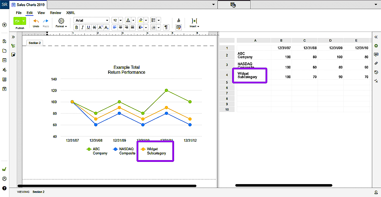Click the Undo arrow icon
The width and height of the screenshot is (381, 197).
click(x=36, y=21)
